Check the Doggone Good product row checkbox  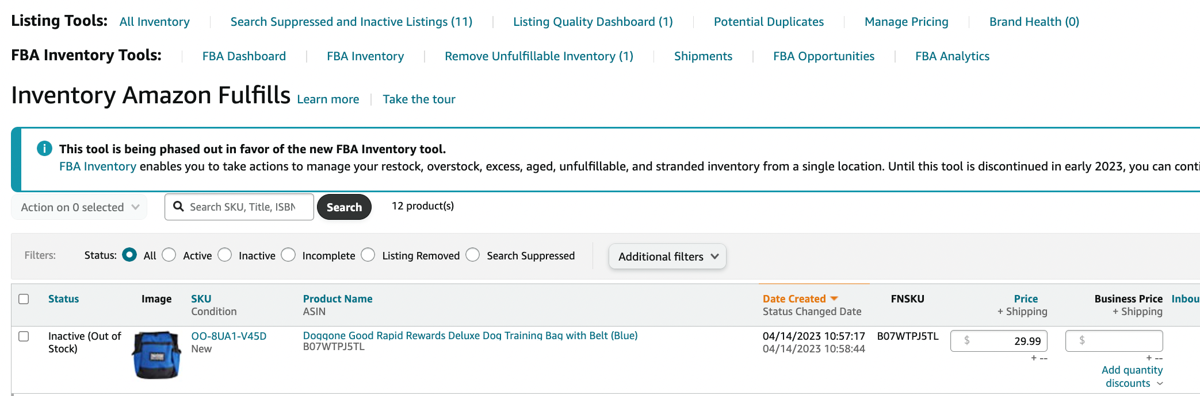(24, 336)
